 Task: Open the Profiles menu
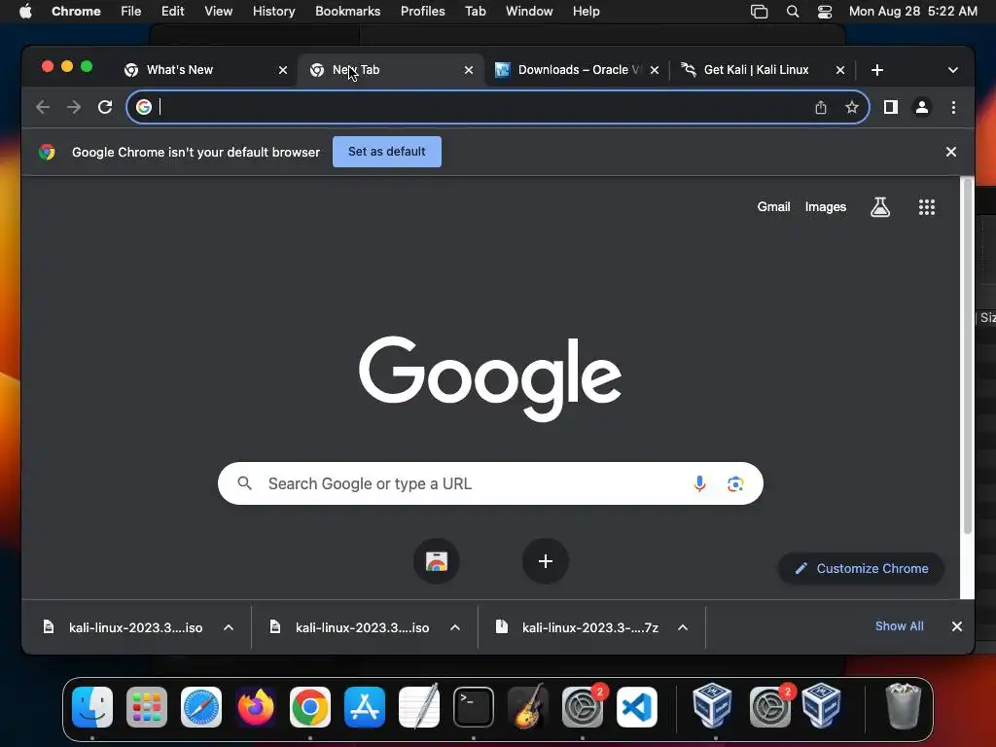click(x=422, y=12)
